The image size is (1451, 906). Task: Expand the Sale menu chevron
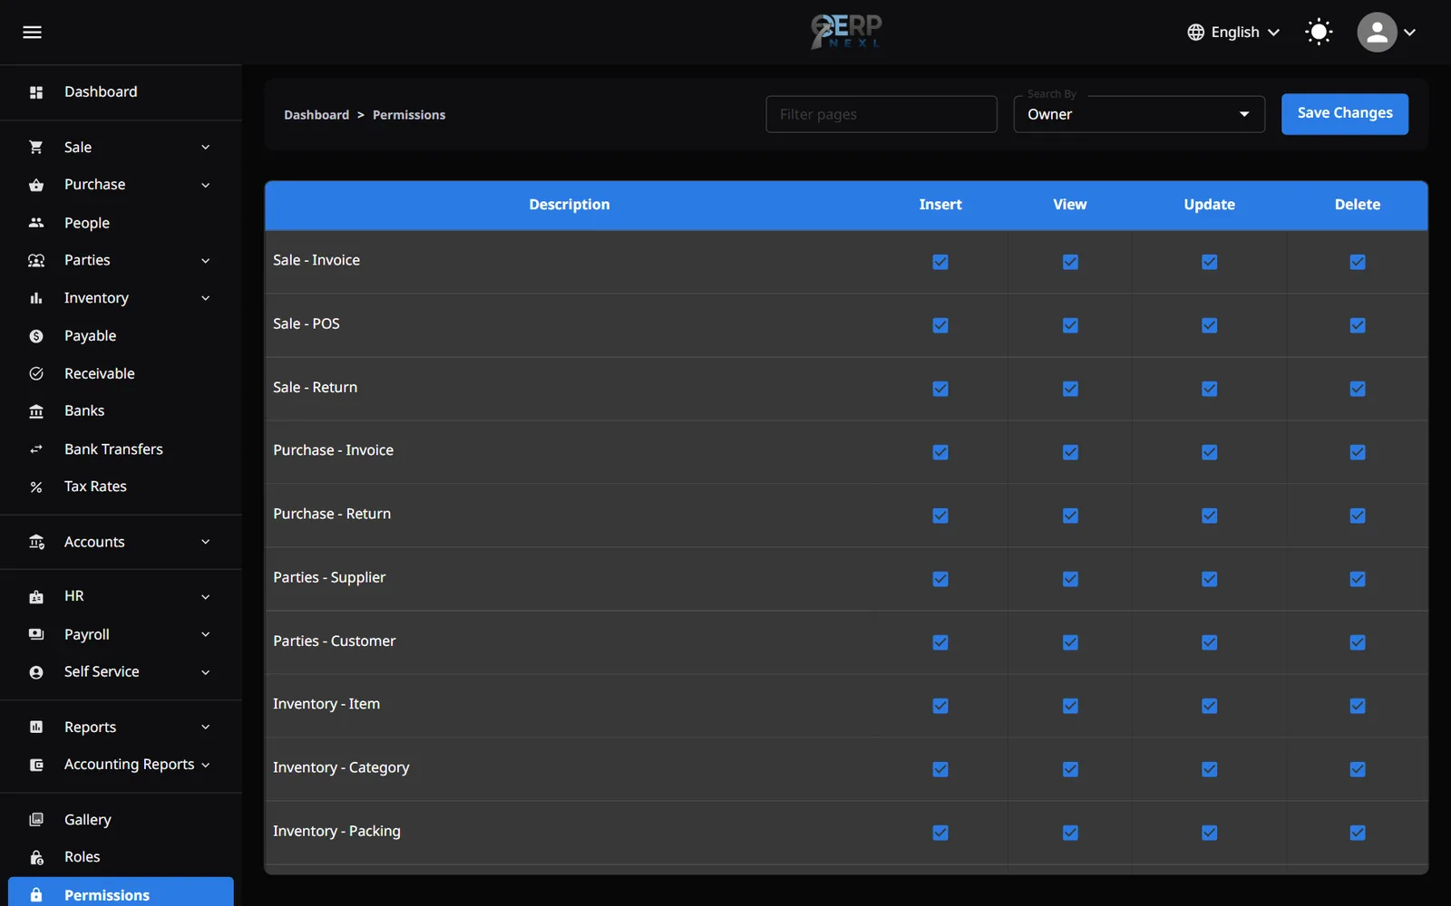point(206,148)
